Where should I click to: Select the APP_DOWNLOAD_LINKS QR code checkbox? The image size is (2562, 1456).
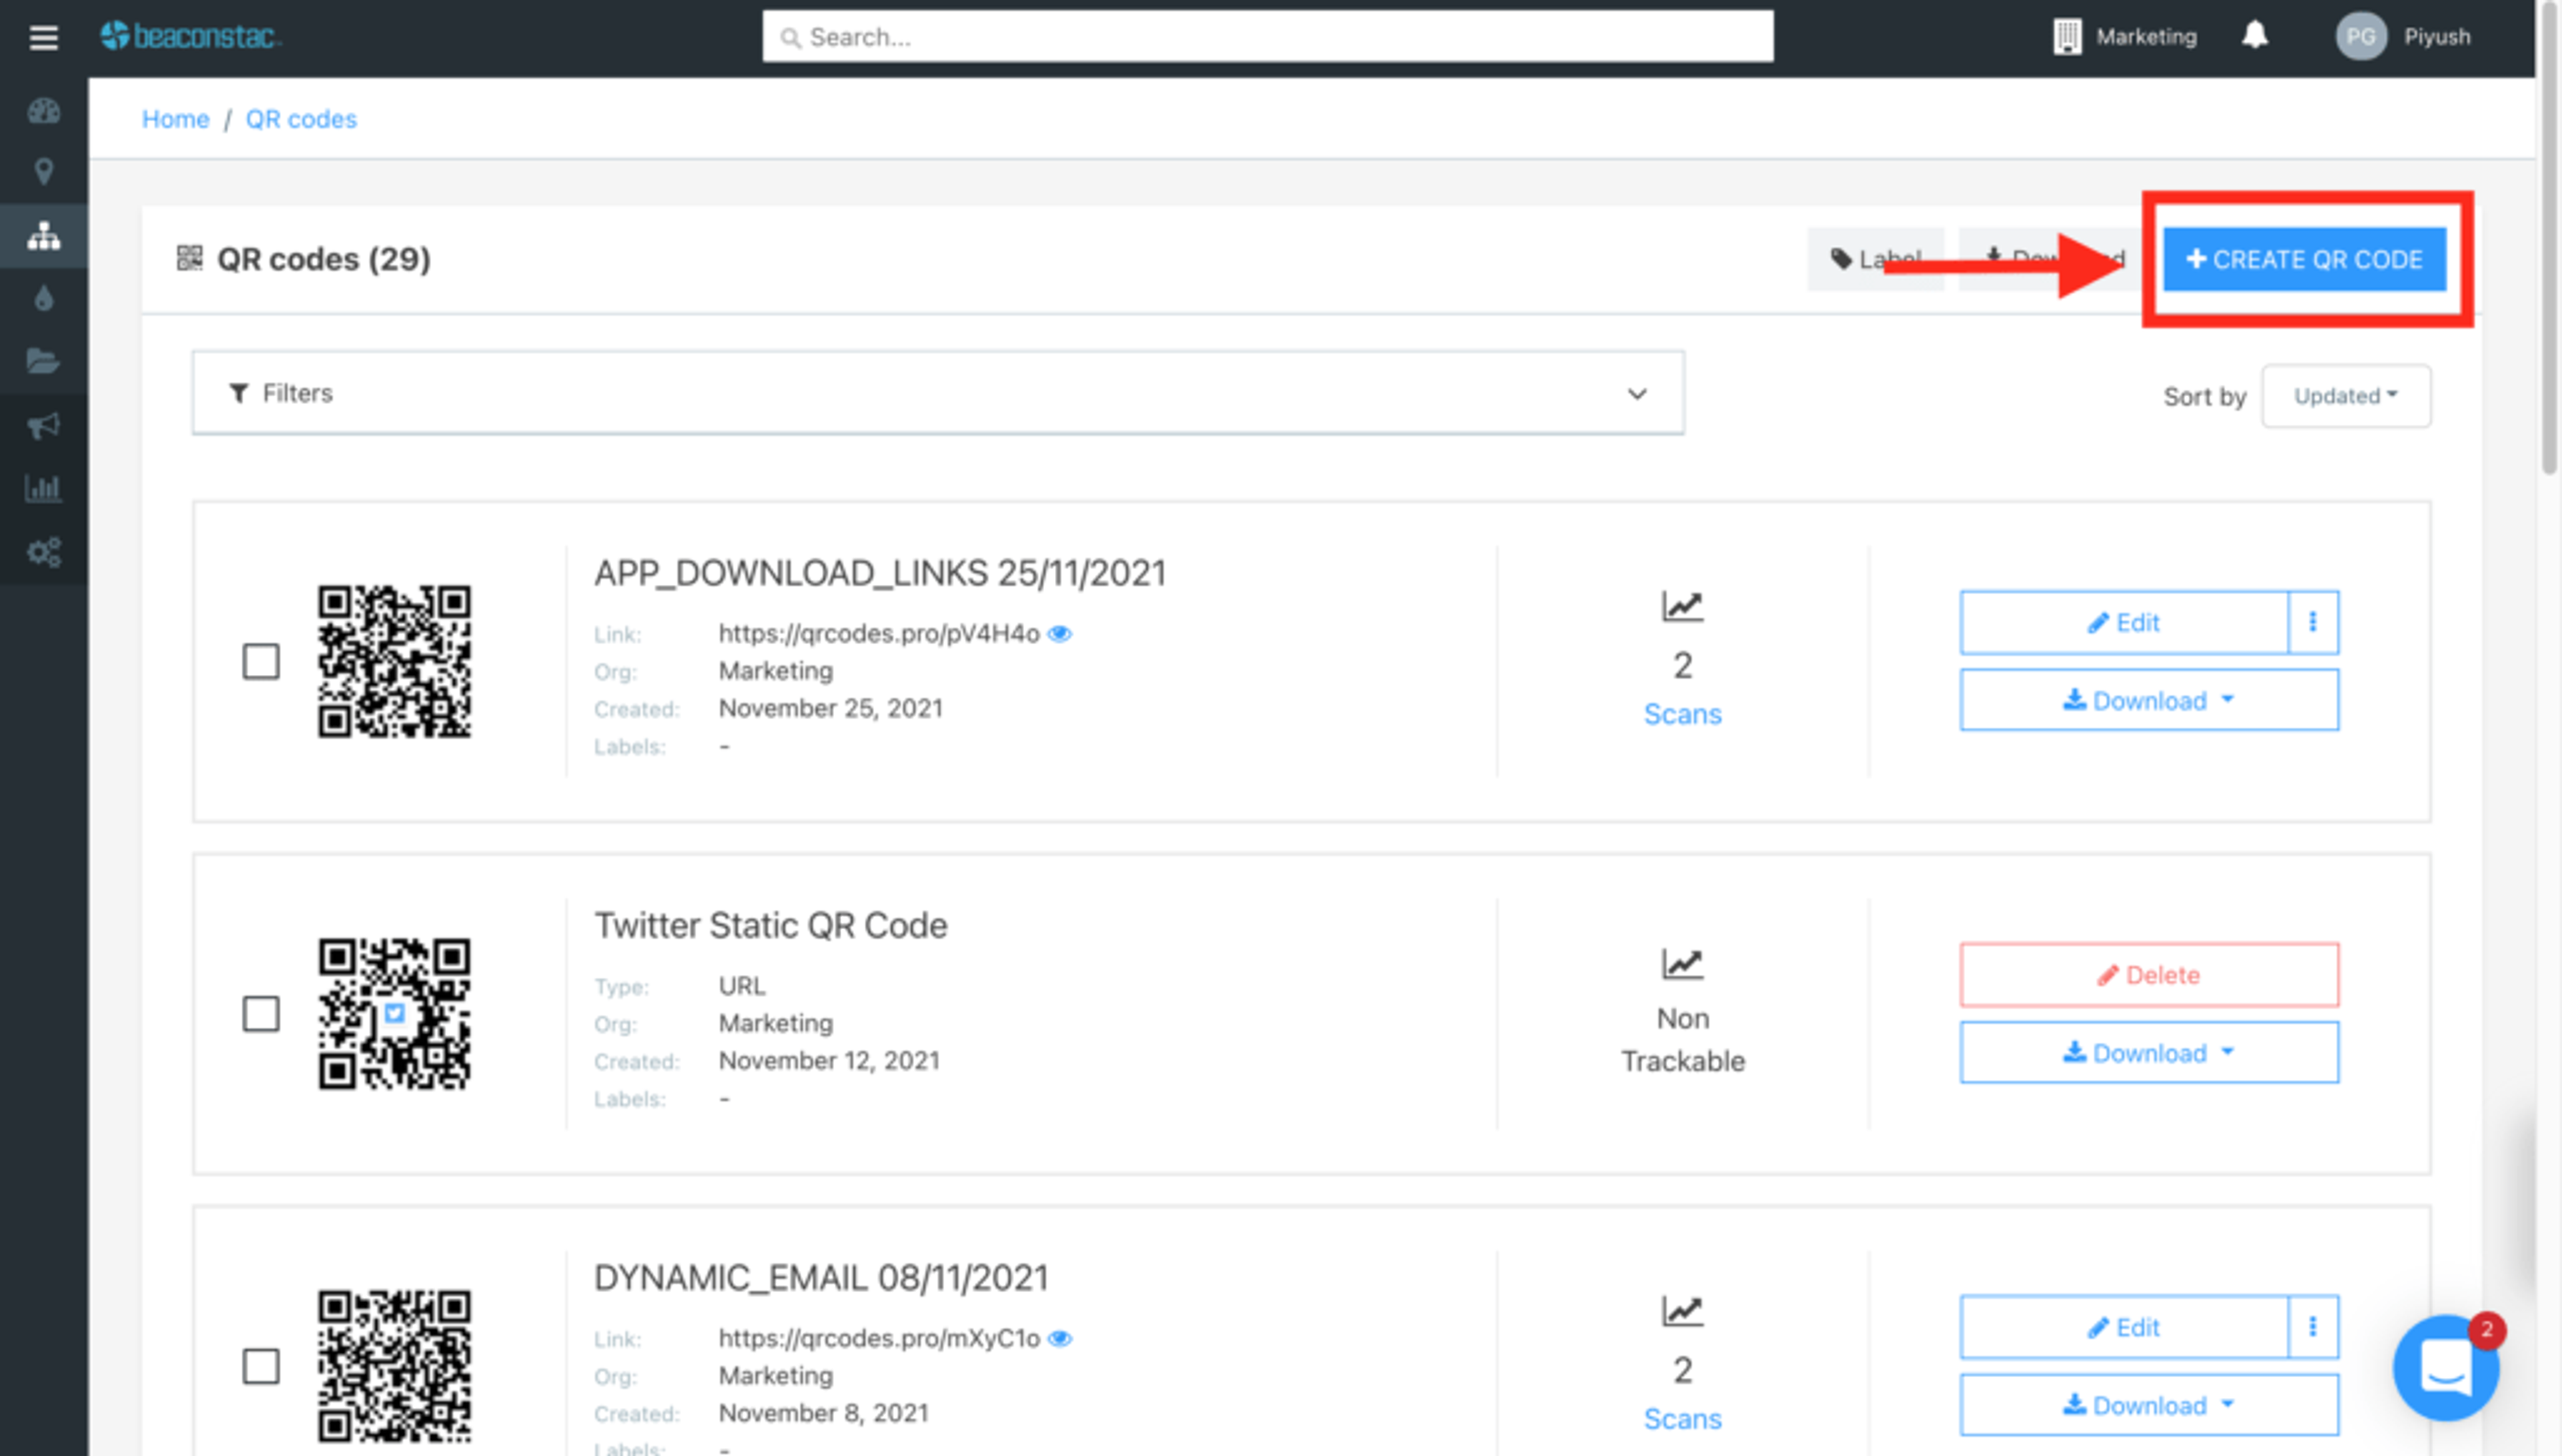pos(261,661)
